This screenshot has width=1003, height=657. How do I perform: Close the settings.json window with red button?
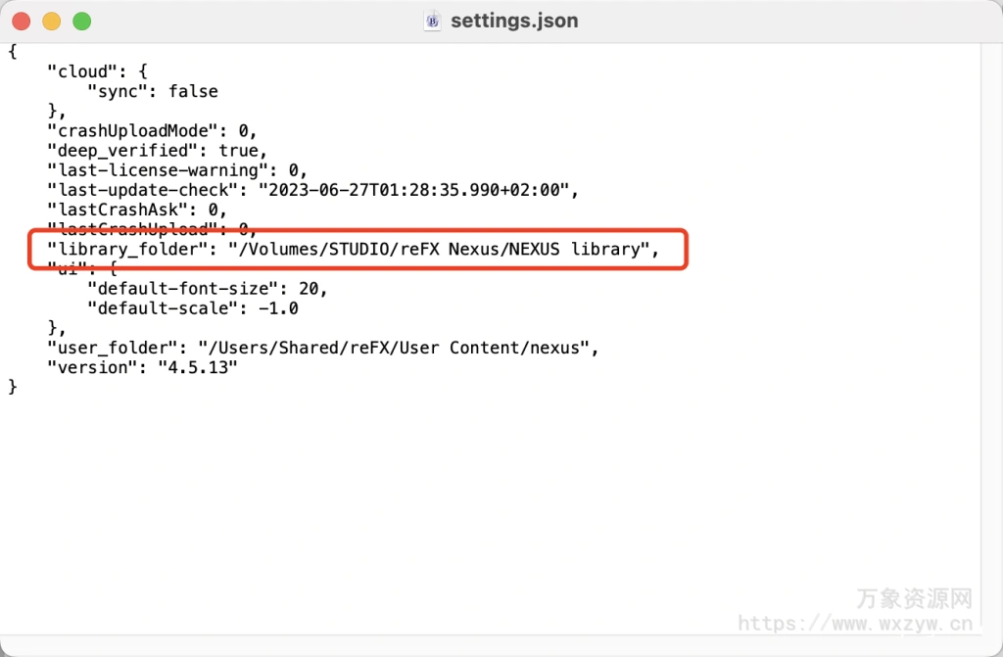click(x=22, y=21)
